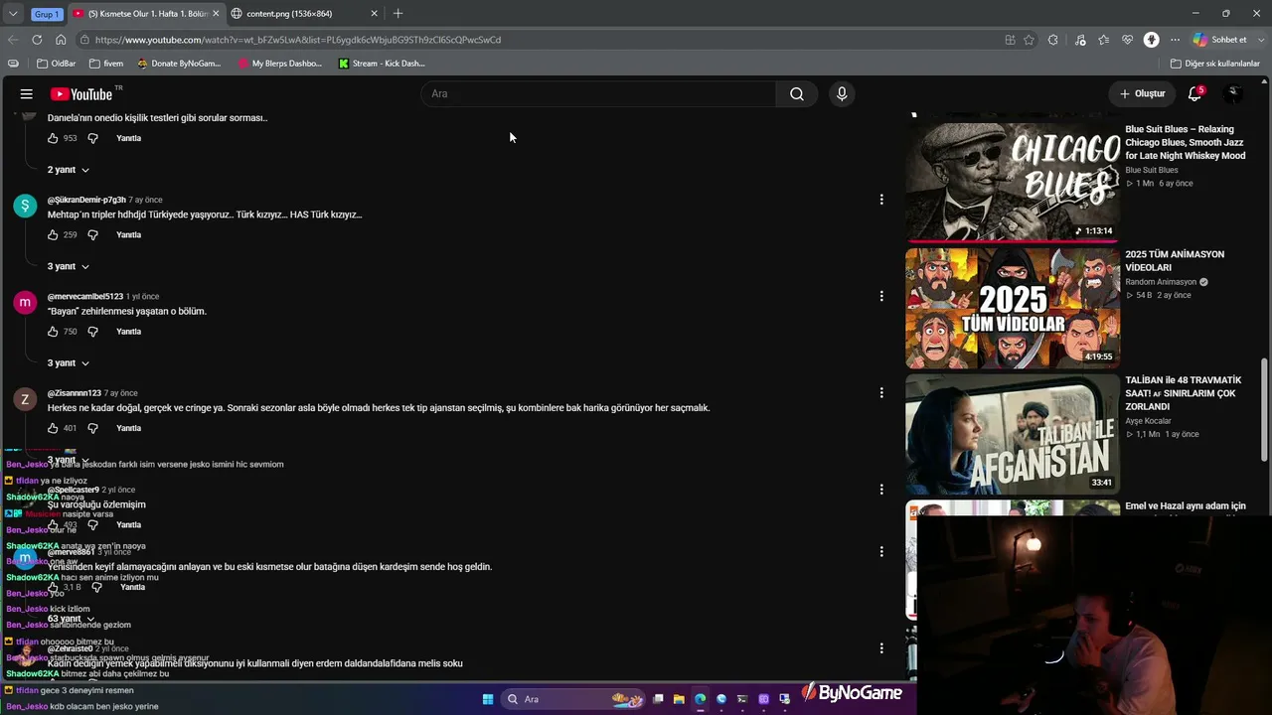1272x715 pixels.
Task: Click the Oluştur create button
Action: [1143, 93]
